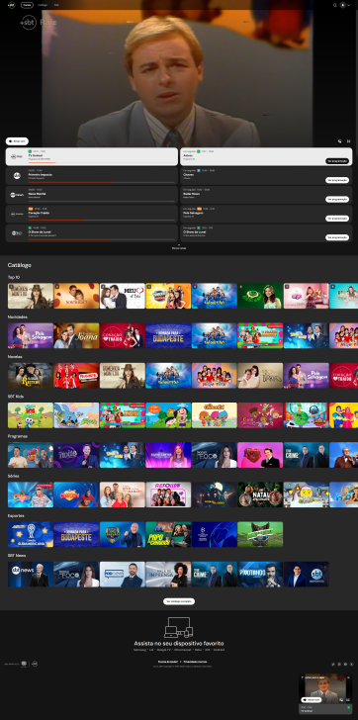Screen dimensions: 358x720
Task: Click 'Ver programação' for first upcoming program
Action: [337, 161]
